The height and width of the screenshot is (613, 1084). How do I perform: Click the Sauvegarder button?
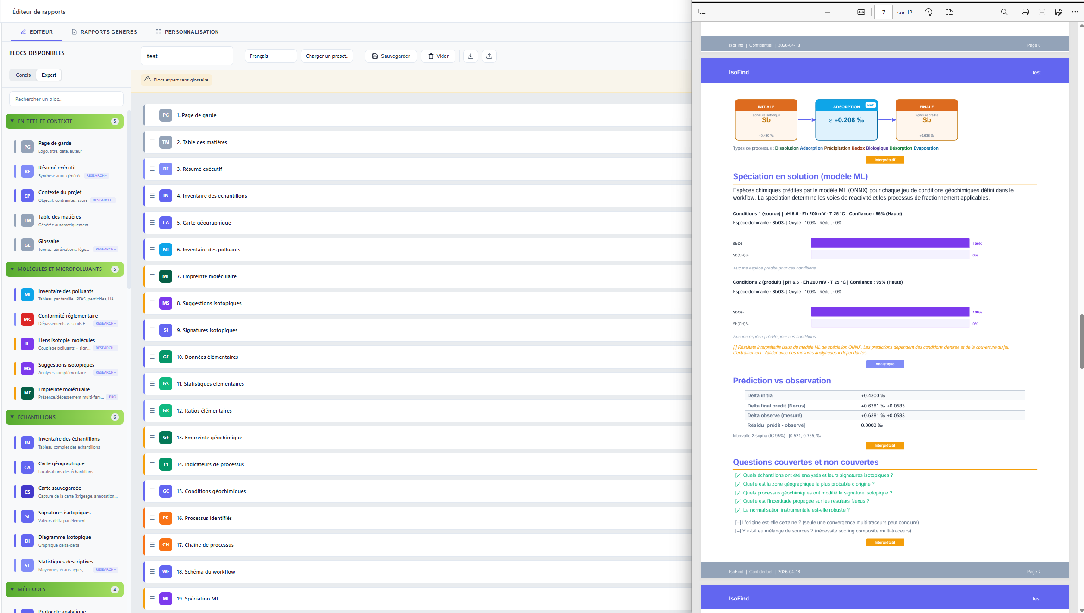point(390,56)
